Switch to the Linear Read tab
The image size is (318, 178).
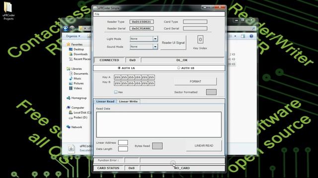tap(105, 101)
